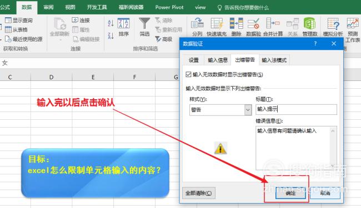Select column E header

[x=93, y=77]
